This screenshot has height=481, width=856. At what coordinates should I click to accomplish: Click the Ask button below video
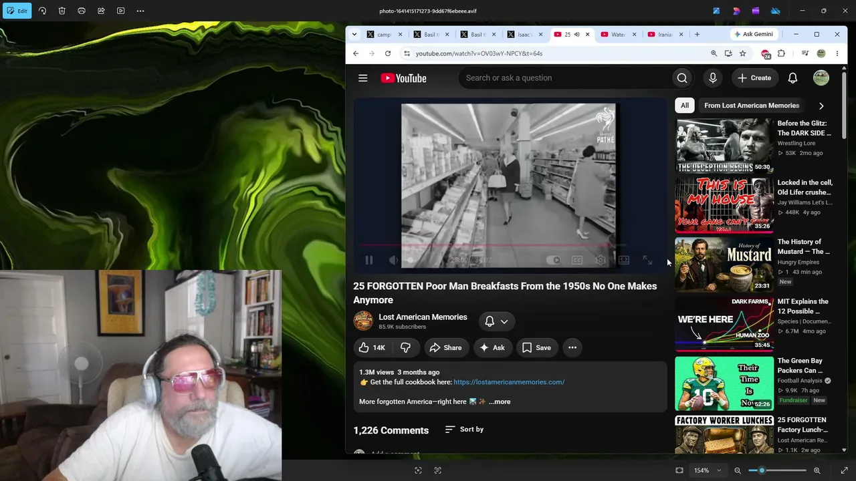coord(494,347)
